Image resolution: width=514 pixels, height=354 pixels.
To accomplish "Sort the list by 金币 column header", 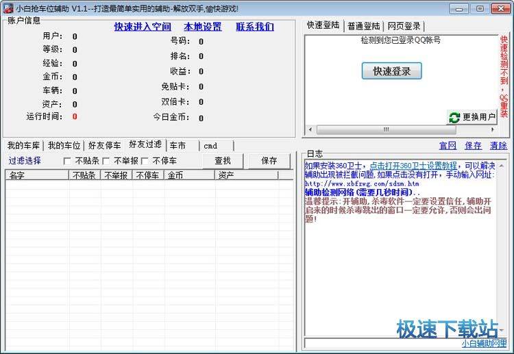I will 188,175.
